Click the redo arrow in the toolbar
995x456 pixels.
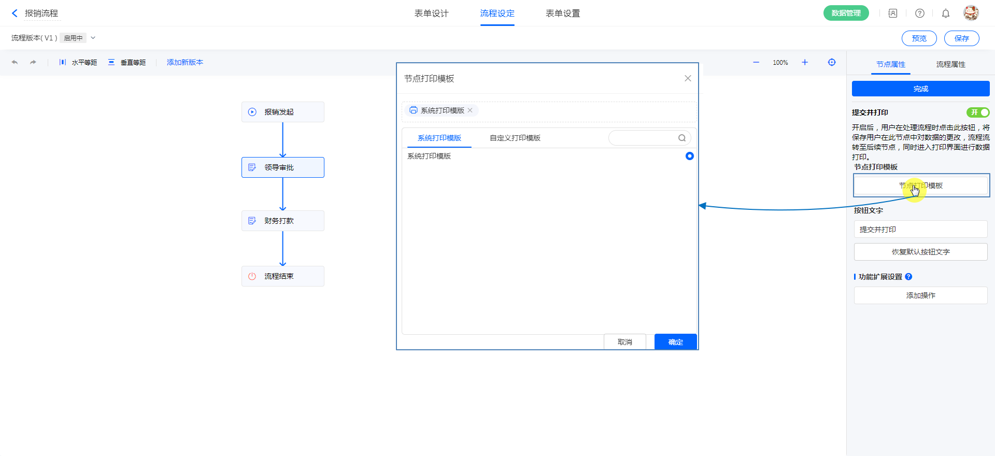coord(33,62)
